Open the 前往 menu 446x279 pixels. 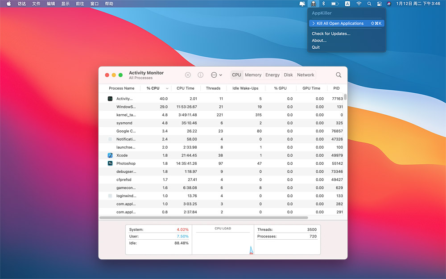80,4
